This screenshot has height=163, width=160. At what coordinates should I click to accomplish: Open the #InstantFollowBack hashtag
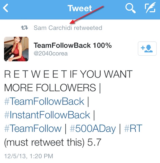point(47,115)
